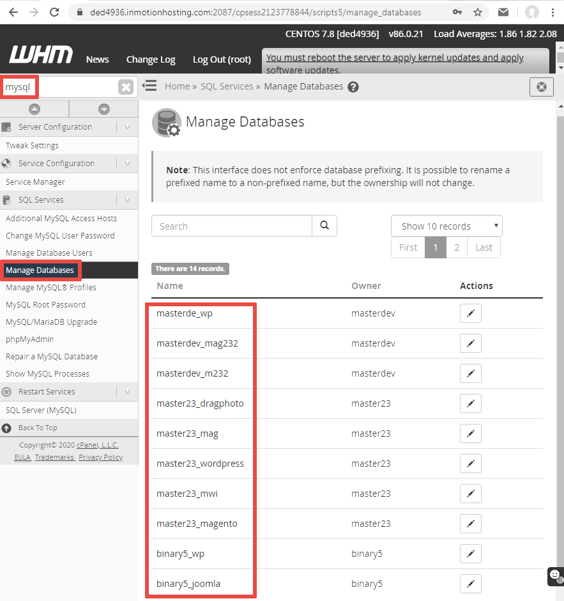The height and width of the screenshot is (601, 564).
Task: Open the reboot server notice link
Action: [x=395, y=63]
